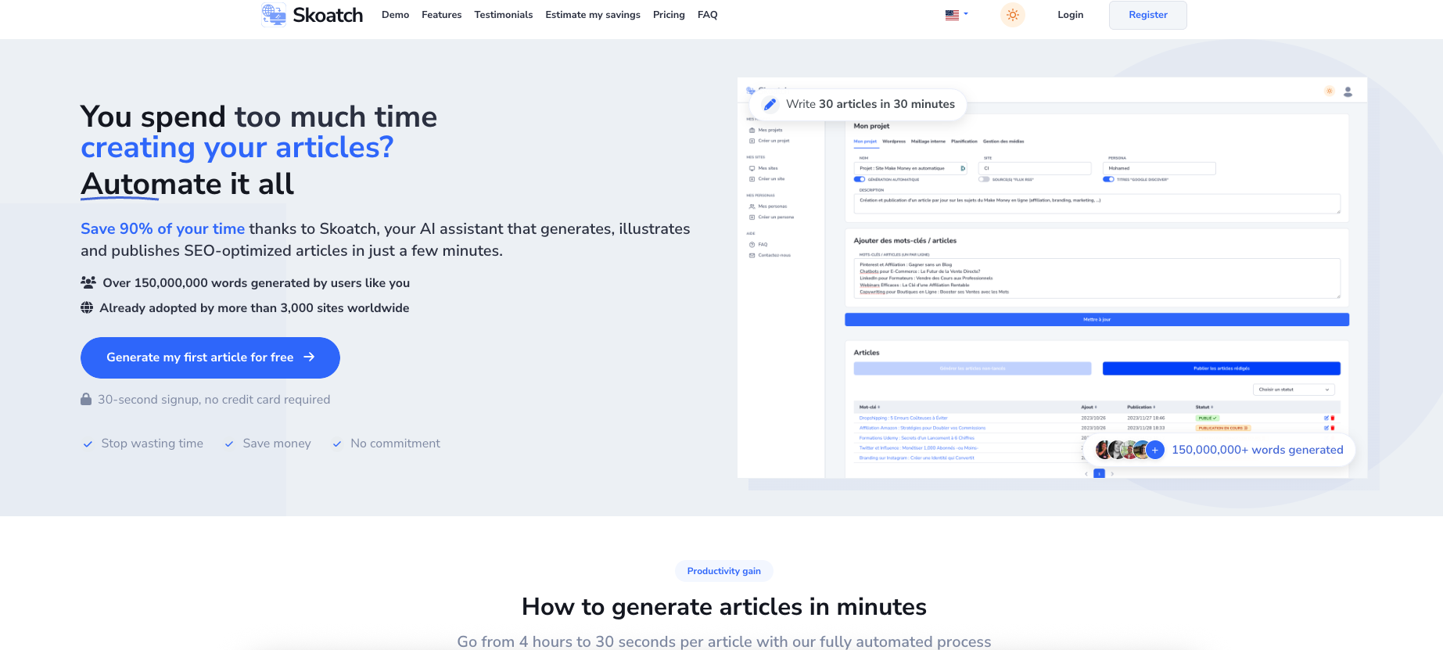The width and height of the screenshot is (1443, 650).
Task: Click the blue plus icon beside the avatars
Action: (x=1155, y=450)
